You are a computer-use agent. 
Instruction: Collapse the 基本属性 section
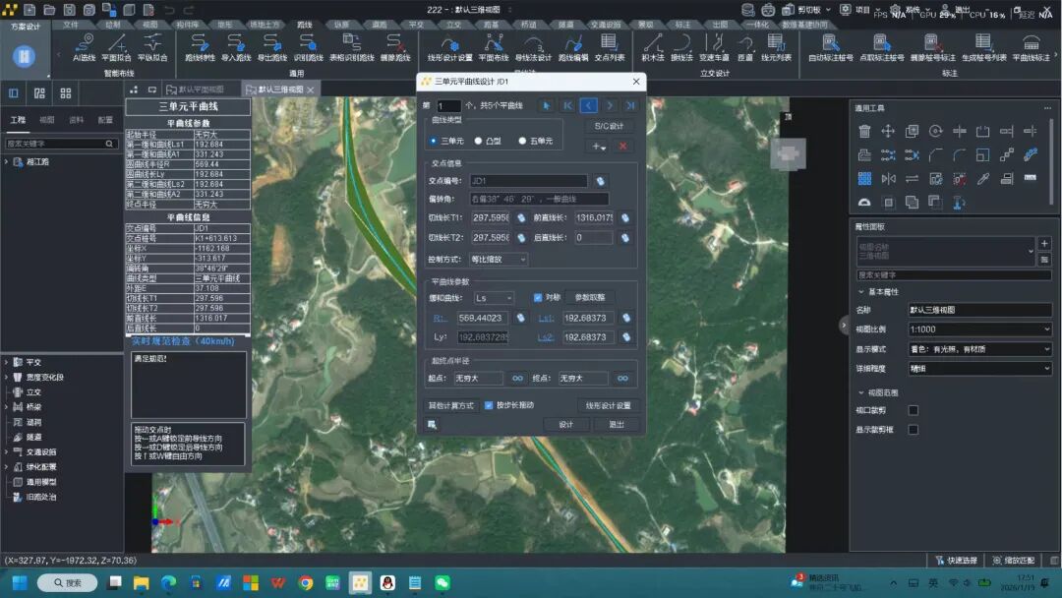click(x=860, y=292)
